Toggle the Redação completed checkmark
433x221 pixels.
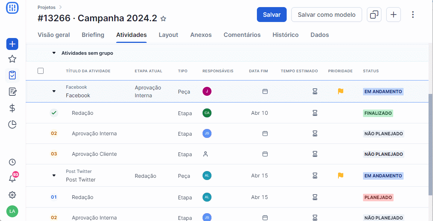[54, 113]
